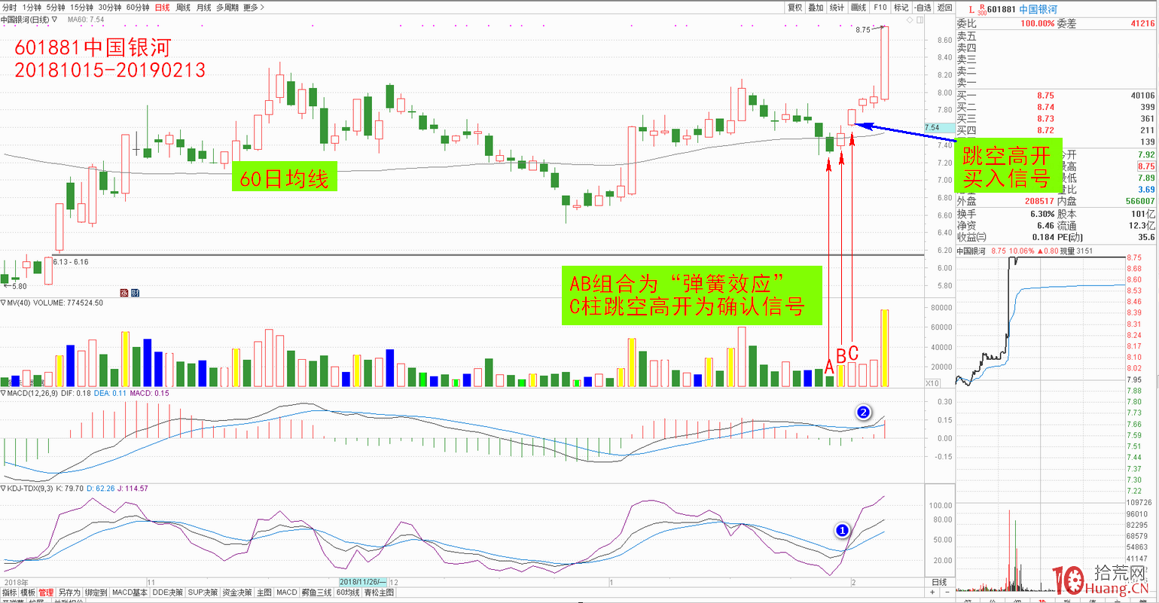This screenshot has width=1159, height=603.
Task: Click the 另存为 save-as button
Action: [x=69, y=593]
